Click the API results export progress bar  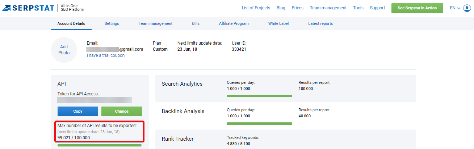click(x=100, y=145)
